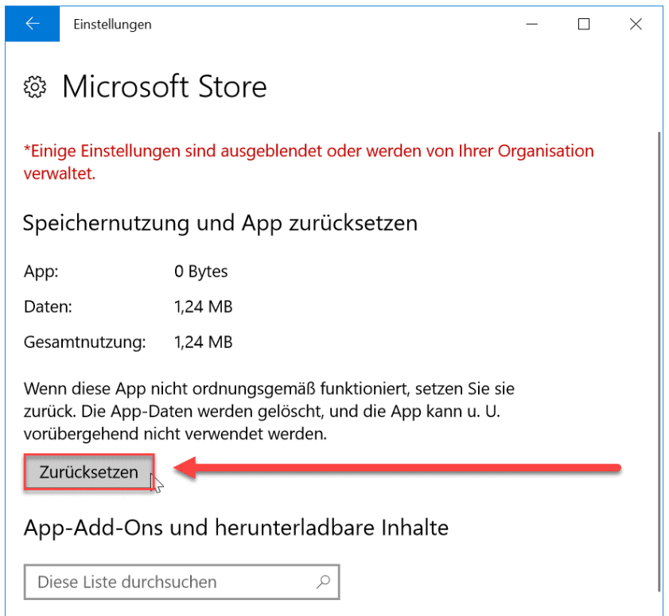Click the 'Microsoft Store' page heading

coord(165,87)
